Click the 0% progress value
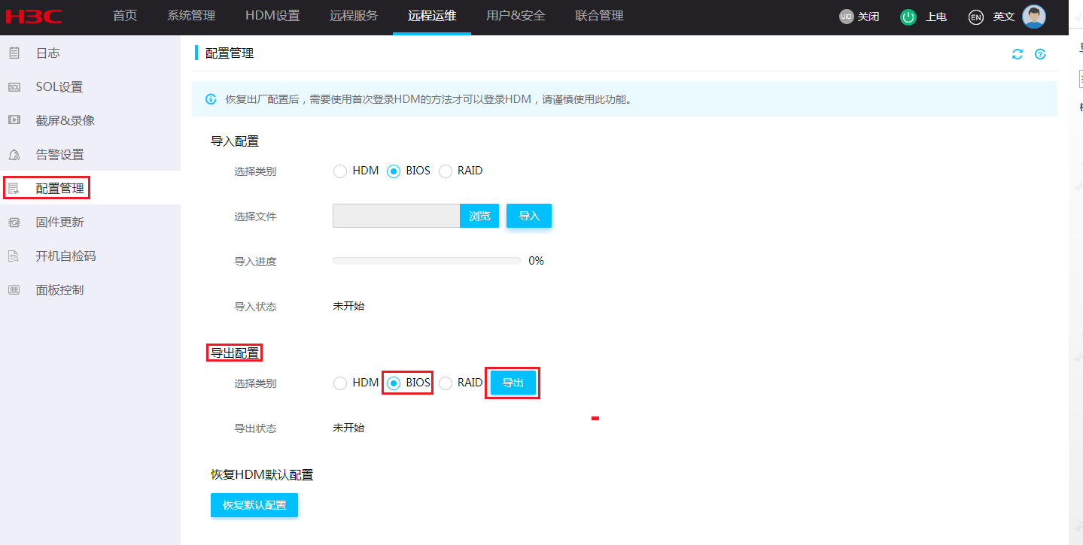Screen dimensions: 1083x545 click(536, 261)
